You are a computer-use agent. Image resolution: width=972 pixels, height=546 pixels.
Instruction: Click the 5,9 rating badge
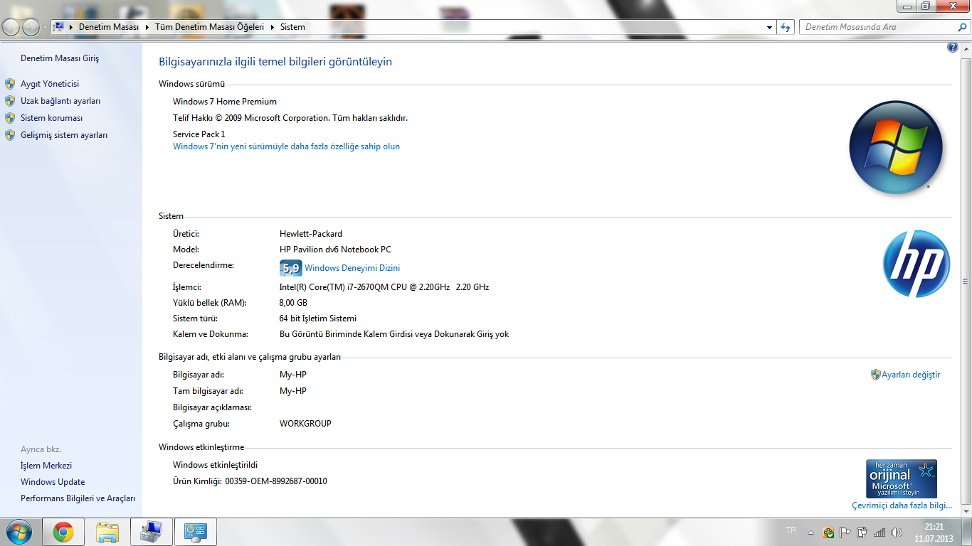pos(291,268)
